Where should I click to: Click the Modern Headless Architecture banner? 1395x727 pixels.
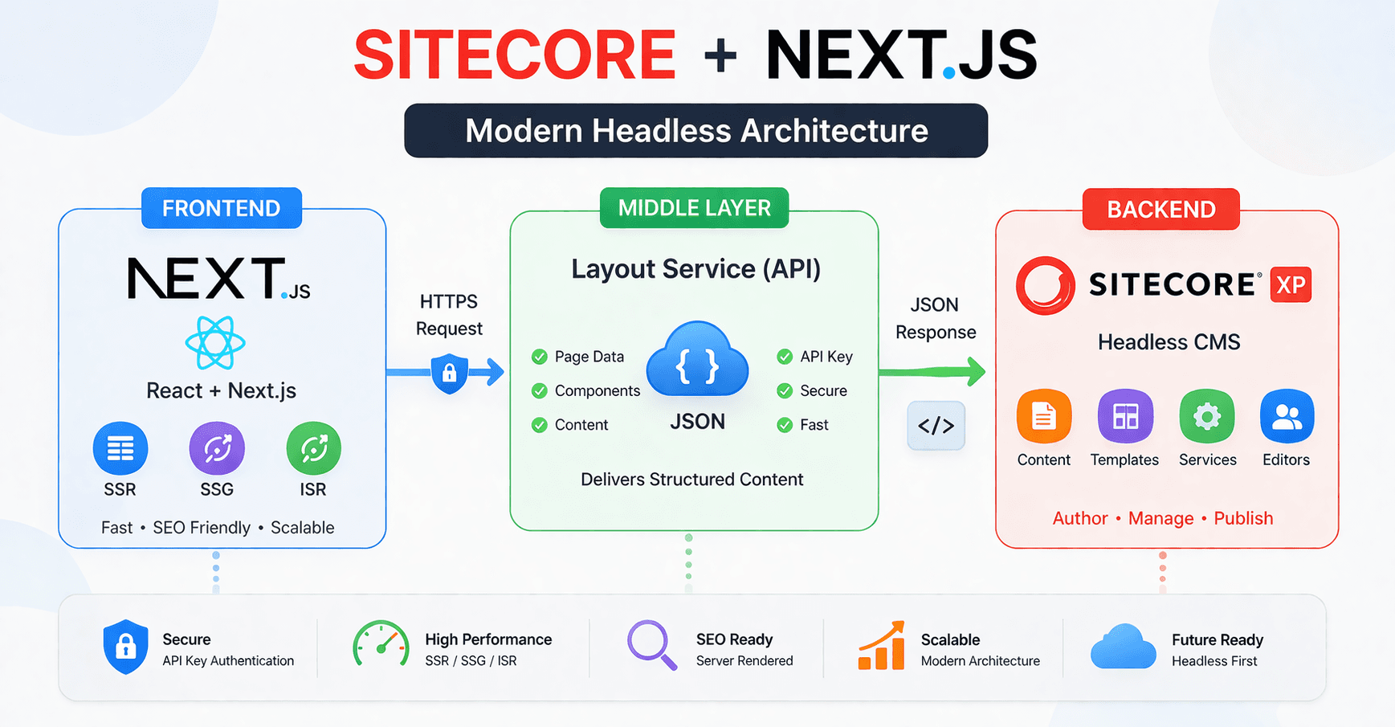[695, 130]
